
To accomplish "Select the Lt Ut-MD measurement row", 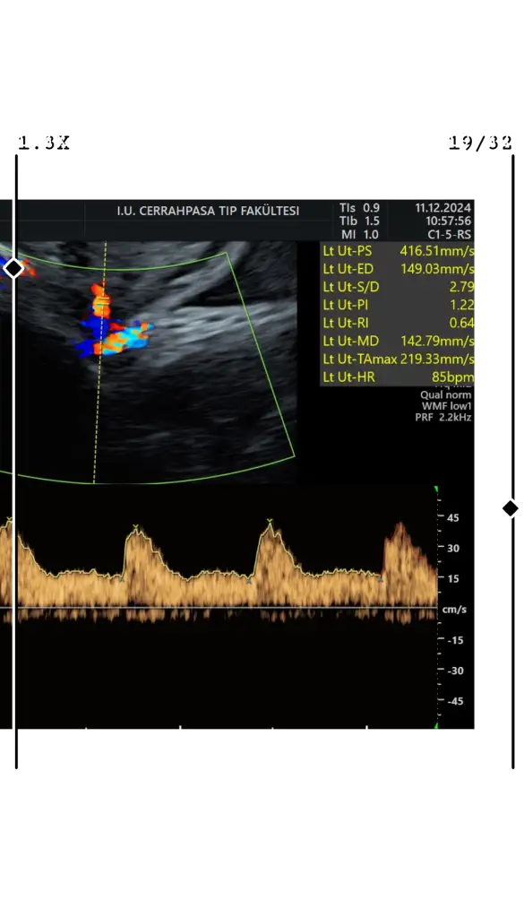I will point(398,341).
